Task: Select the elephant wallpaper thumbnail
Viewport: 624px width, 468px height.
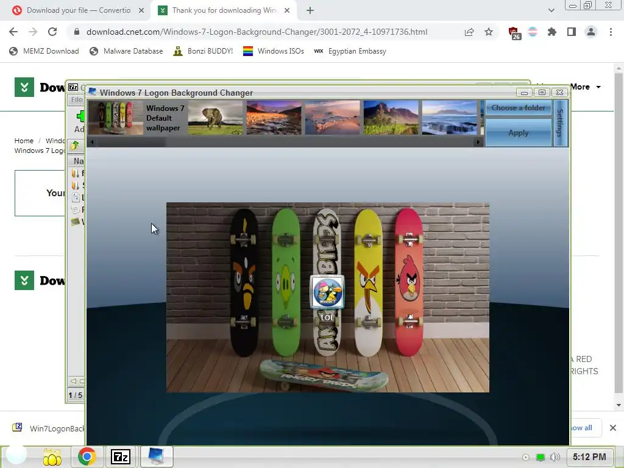Action: [x=215, y=118]
